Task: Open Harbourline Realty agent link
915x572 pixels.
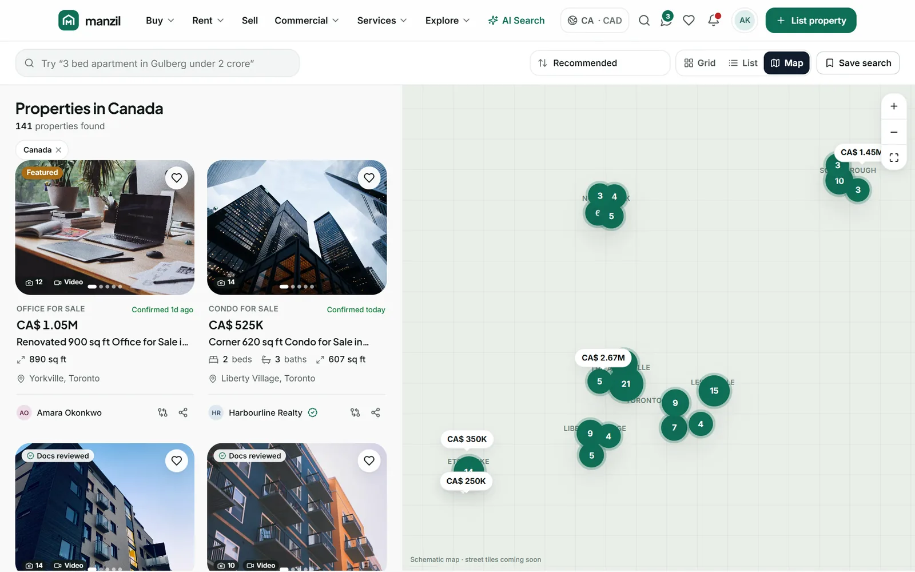Action: point(263,412)
